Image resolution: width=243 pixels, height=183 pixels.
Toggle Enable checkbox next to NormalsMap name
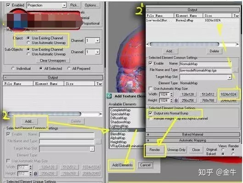point(150,63)
